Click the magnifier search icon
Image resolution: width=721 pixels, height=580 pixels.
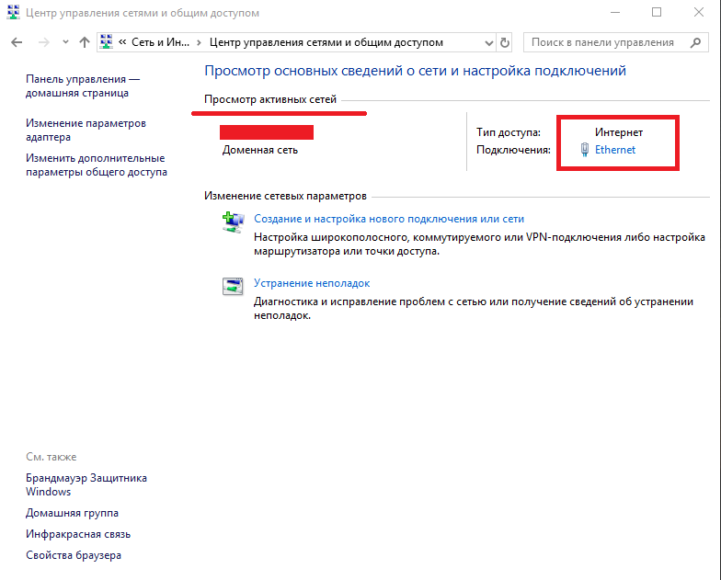695,42
